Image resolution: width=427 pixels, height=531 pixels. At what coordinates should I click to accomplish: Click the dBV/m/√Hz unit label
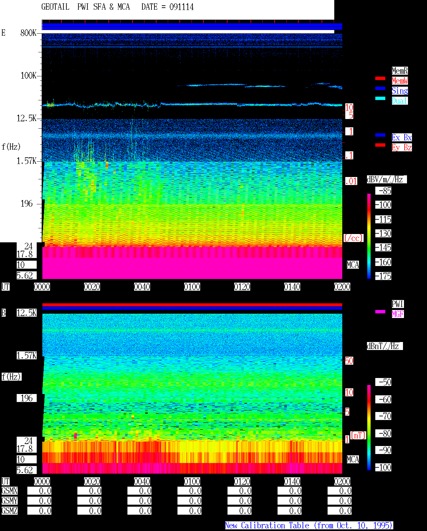387,180
